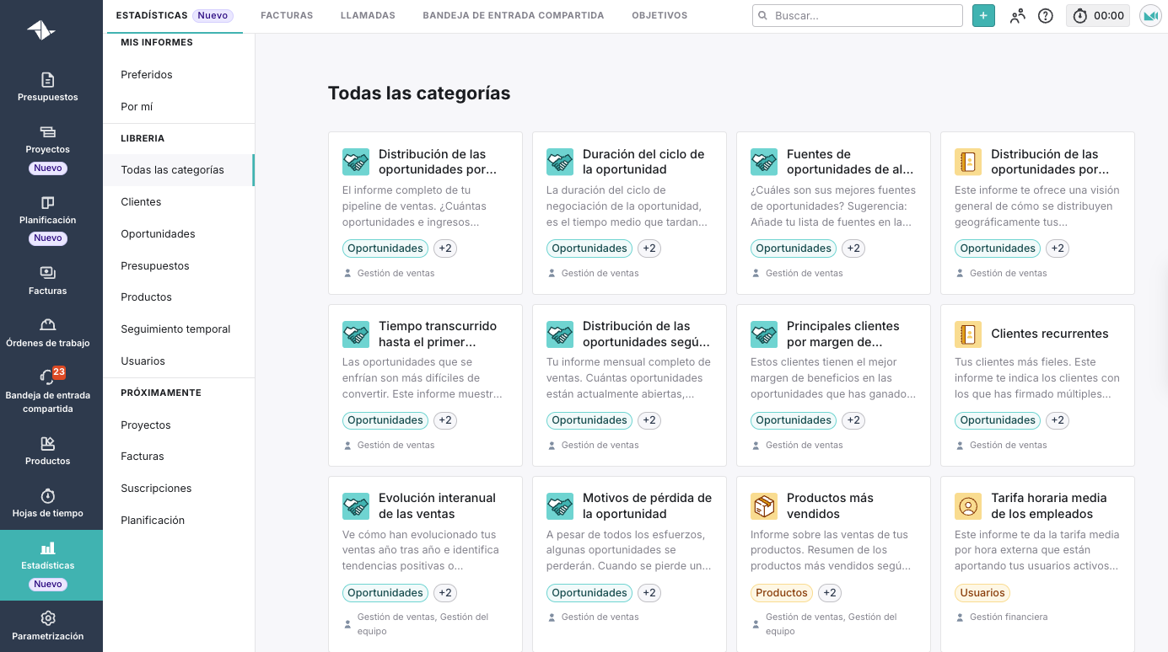Expand +2 tags on Duración del ciclo card
Screen dimensions: 1168x652
coord(649,249)
